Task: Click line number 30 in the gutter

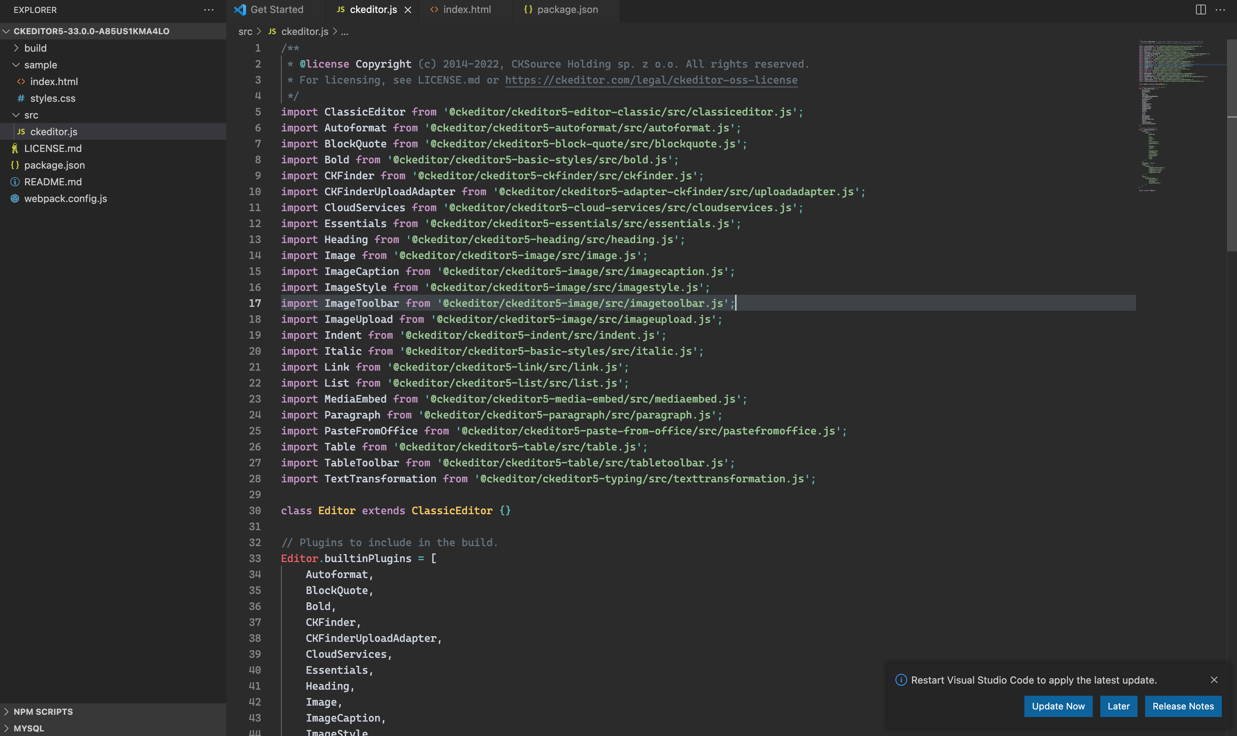Action: point(255,510)
